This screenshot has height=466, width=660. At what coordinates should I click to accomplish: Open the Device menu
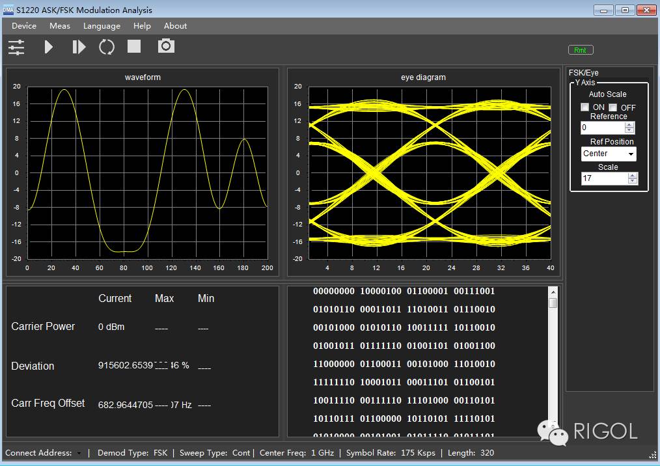pyautogui.click(x=24, y=26)
